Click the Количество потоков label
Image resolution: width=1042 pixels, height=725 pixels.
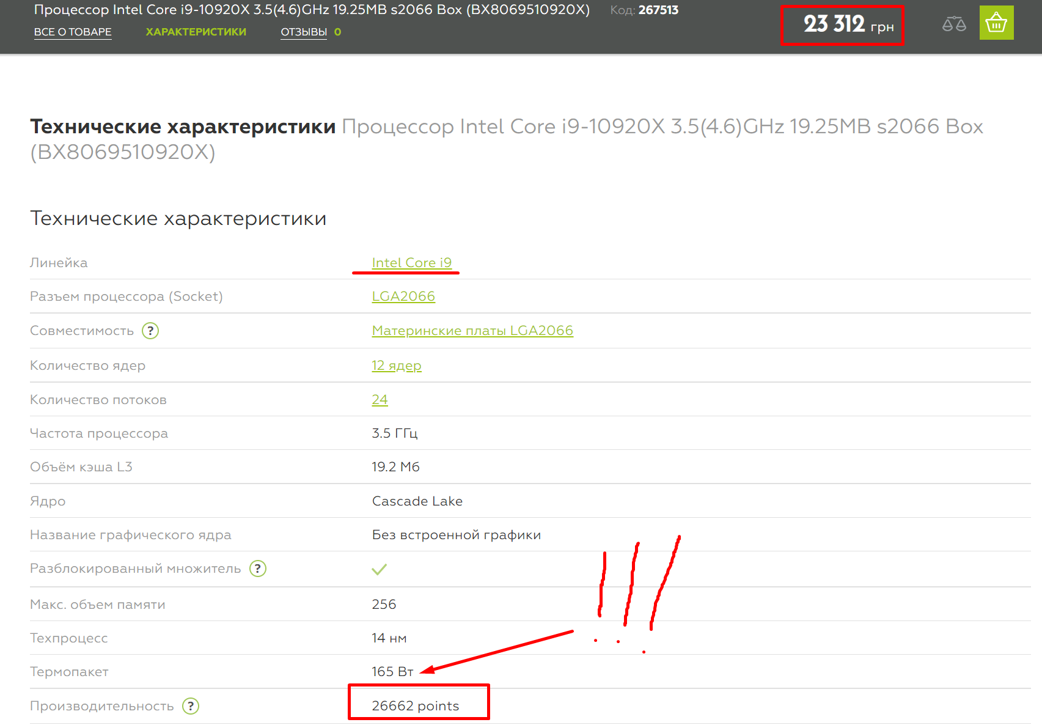coord(98,400)
